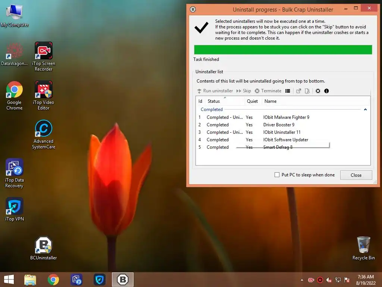Select the Driver Booster 9 row

point(283,125)
